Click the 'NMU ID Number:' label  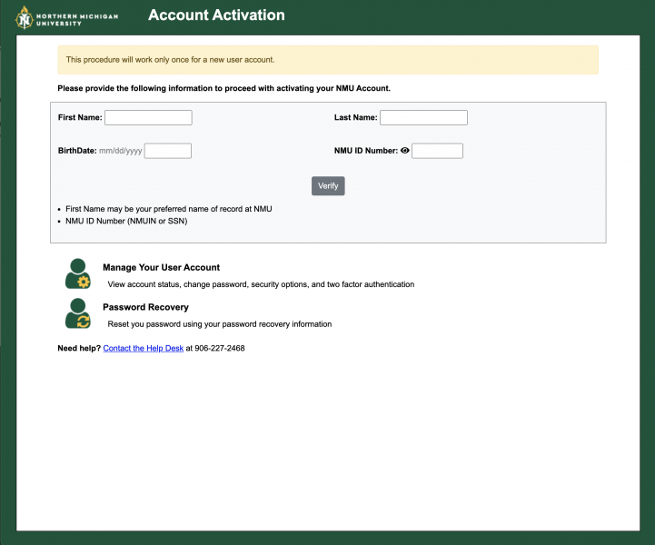coord(366,151)
